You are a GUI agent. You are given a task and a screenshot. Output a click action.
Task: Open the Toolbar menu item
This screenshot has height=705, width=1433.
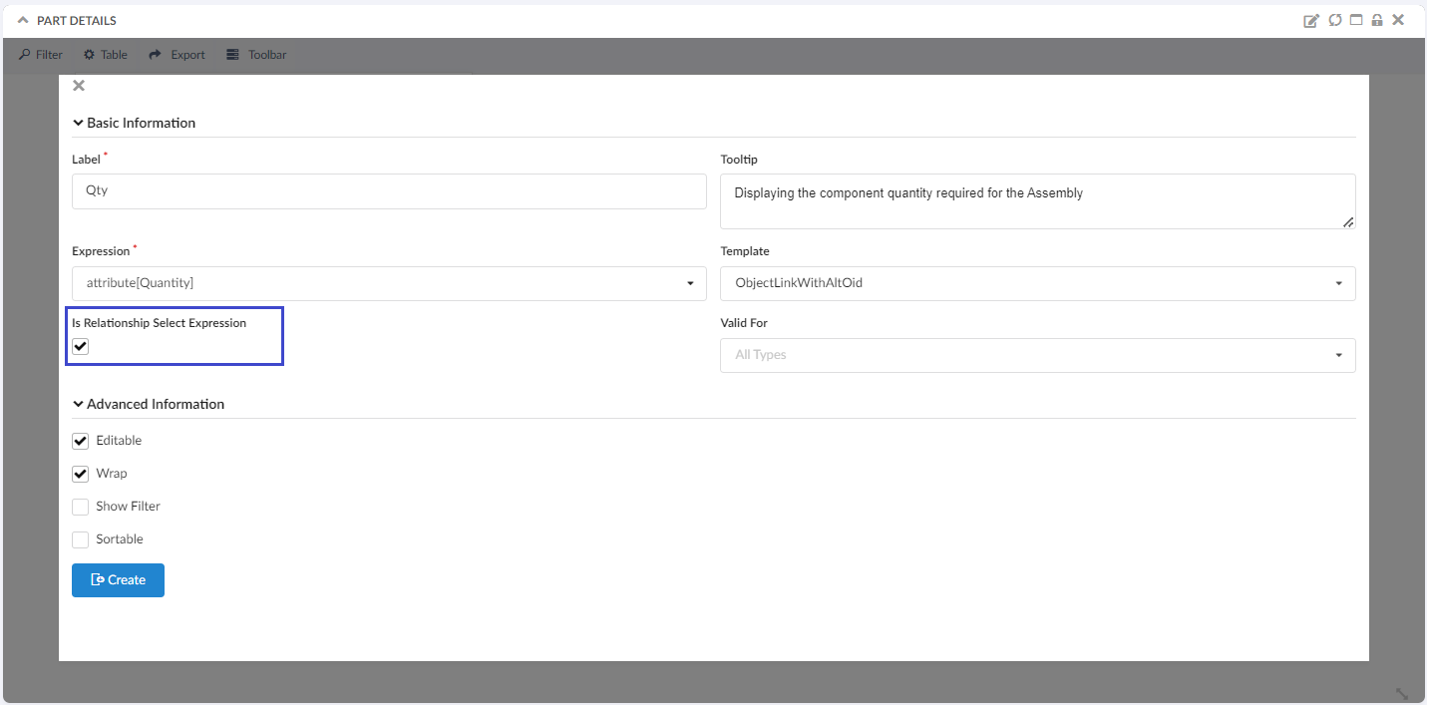[x=256, y=55]
